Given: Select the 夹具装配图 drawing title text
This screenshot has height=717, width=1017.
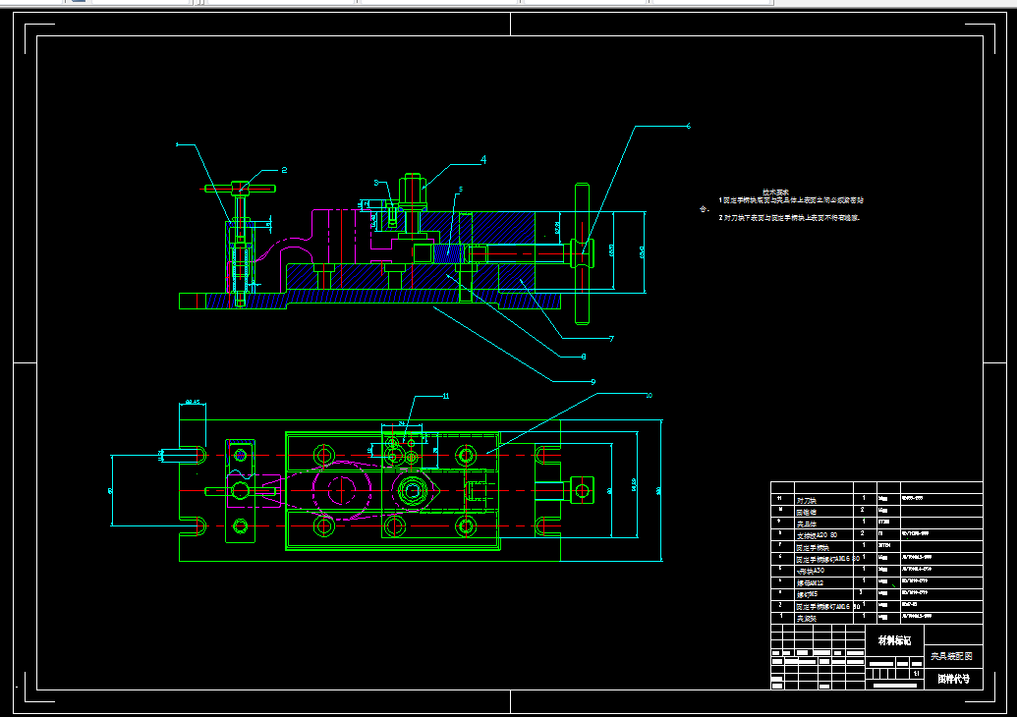Looking at the screenshot, I should (951, 656).
